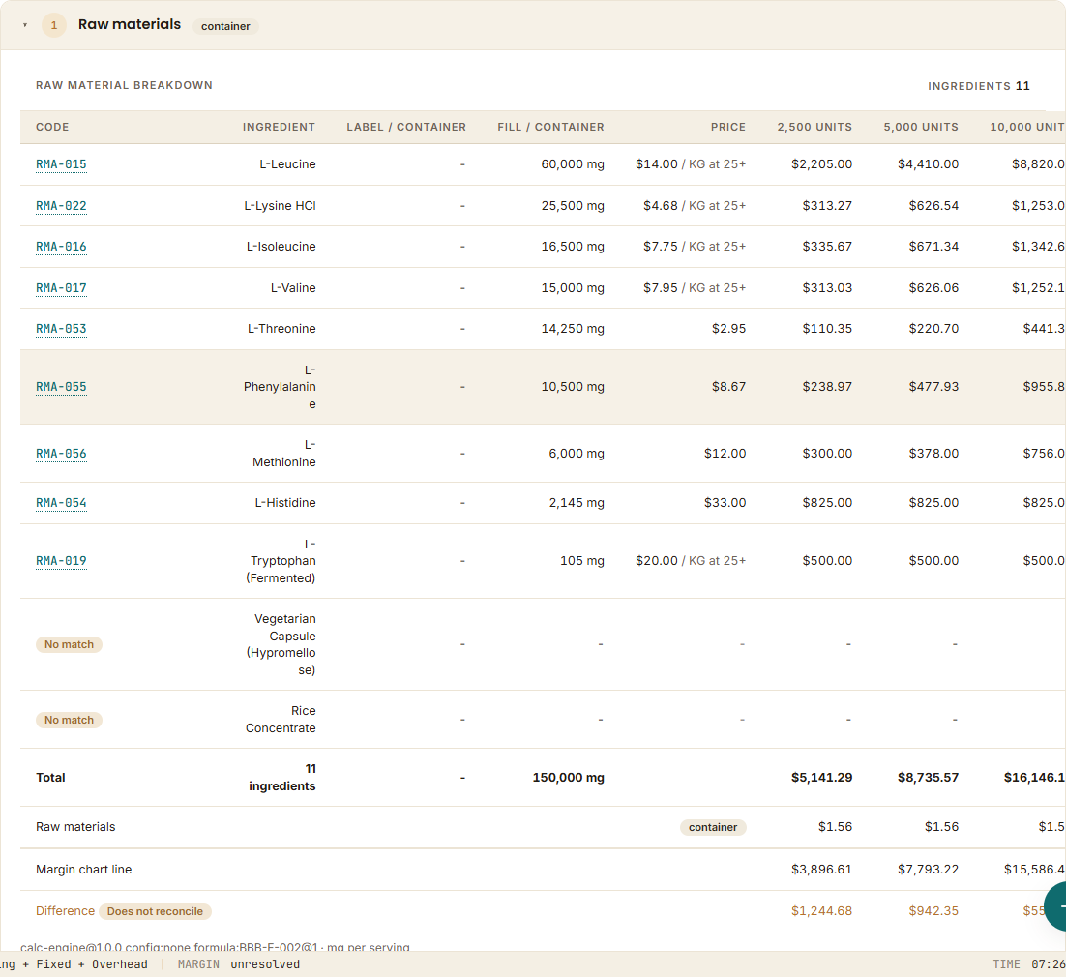This screenshot has width=1066, height=977.
Task: Open ingredient code RMA-053
Action: point(61,329)
